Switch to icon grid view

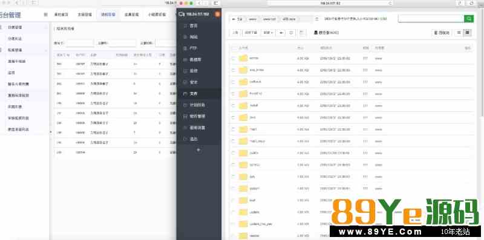point(459,33)
